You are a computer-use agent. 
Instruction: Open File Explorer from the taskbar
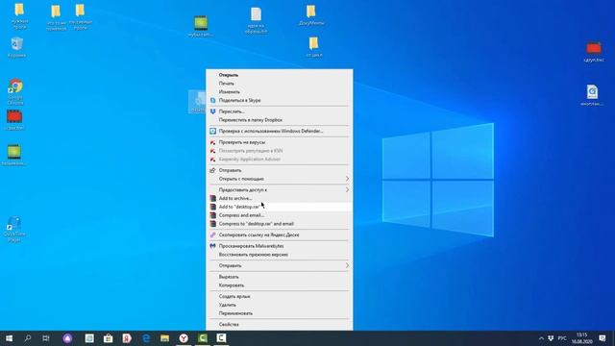click(164, 338)
